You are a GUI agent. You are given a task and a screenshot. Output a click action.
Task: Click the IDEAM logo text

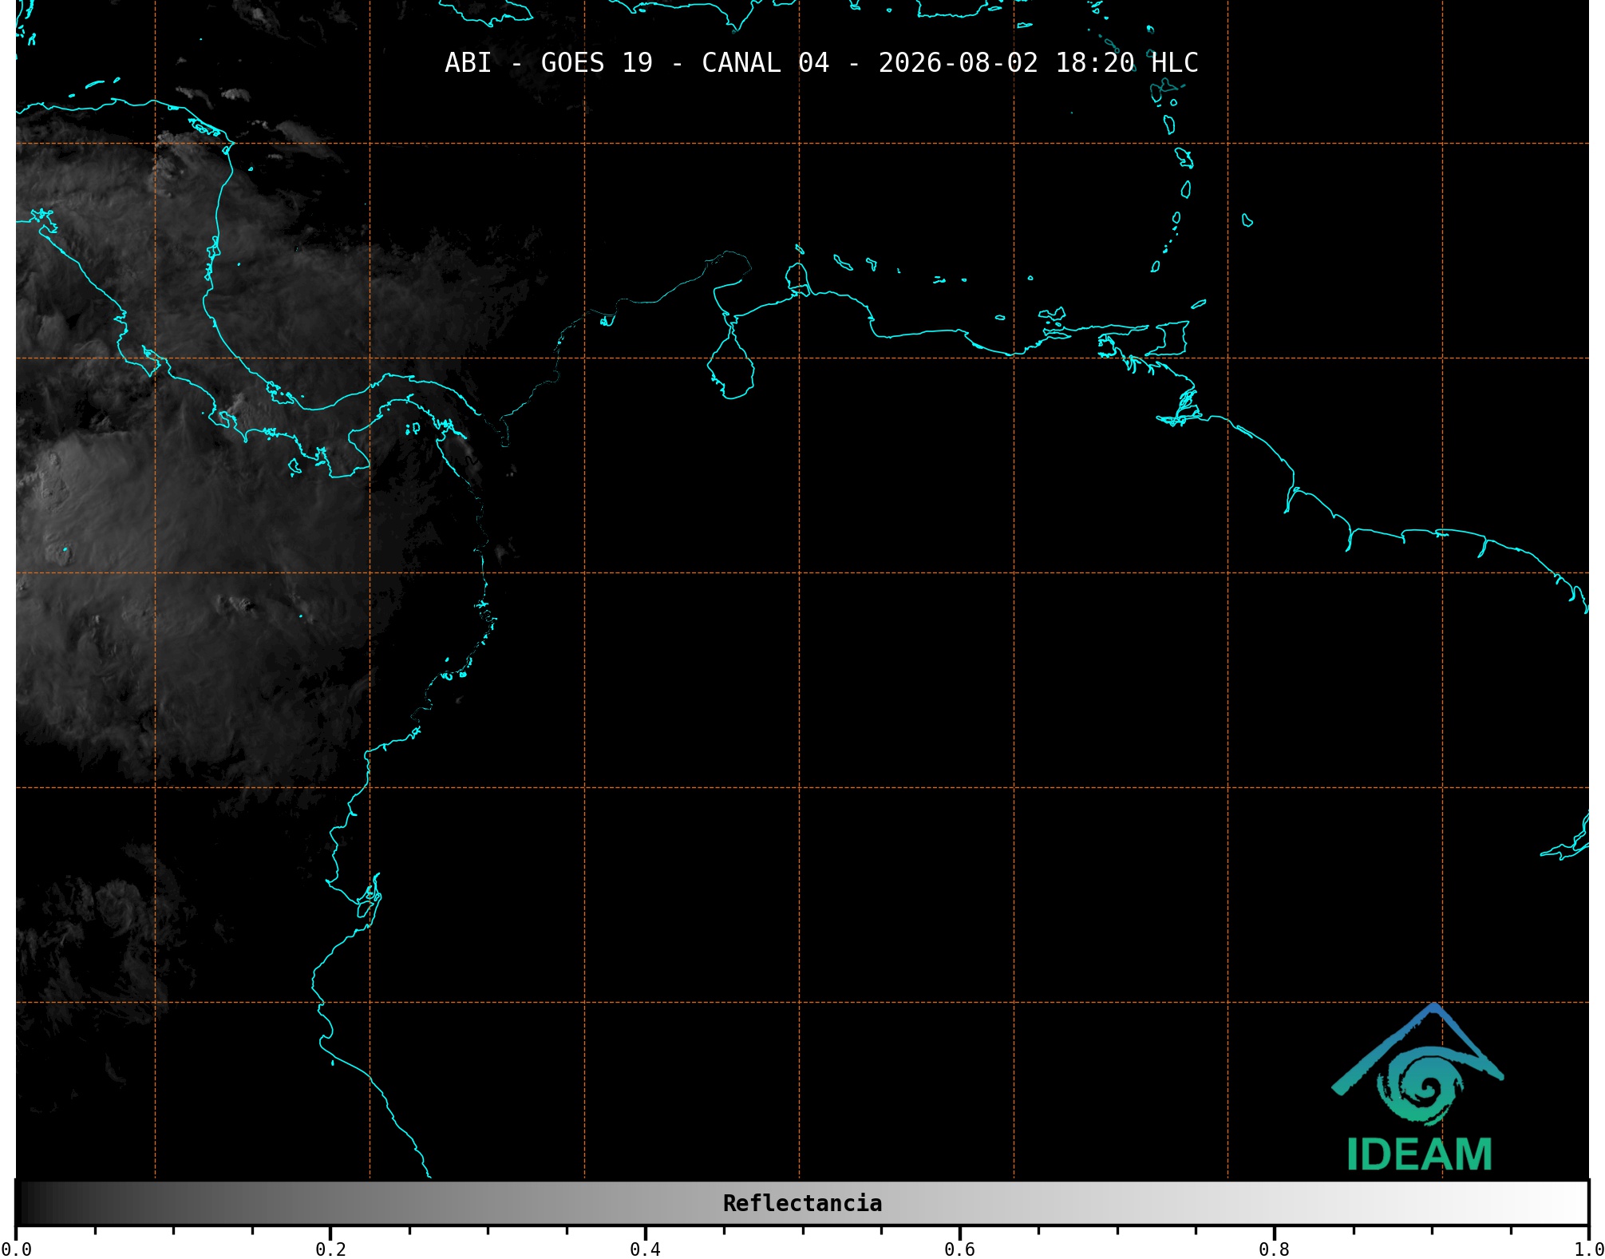coord(1419,1154)
